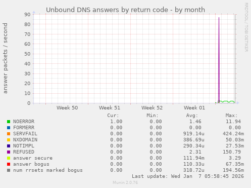Click the Last update timestamp text
Screen dimensions: 251x188
coord(188,176)
